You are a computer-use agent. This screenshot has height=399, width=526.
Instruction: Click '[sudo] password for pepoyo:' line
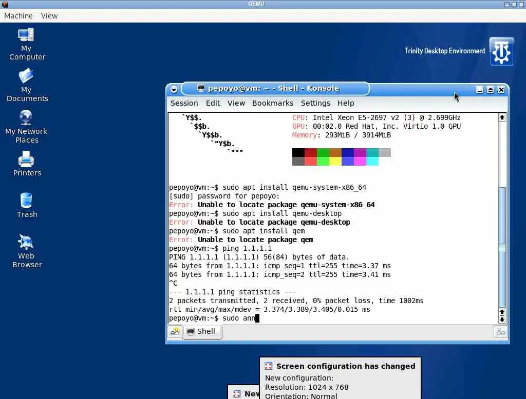pyautogui.click(x=224, y=196)
